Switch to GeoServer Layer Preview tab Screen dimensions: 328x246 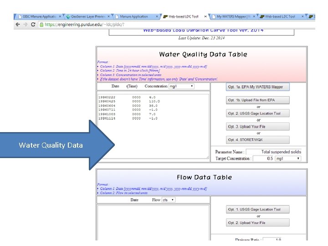coord(87,16)
